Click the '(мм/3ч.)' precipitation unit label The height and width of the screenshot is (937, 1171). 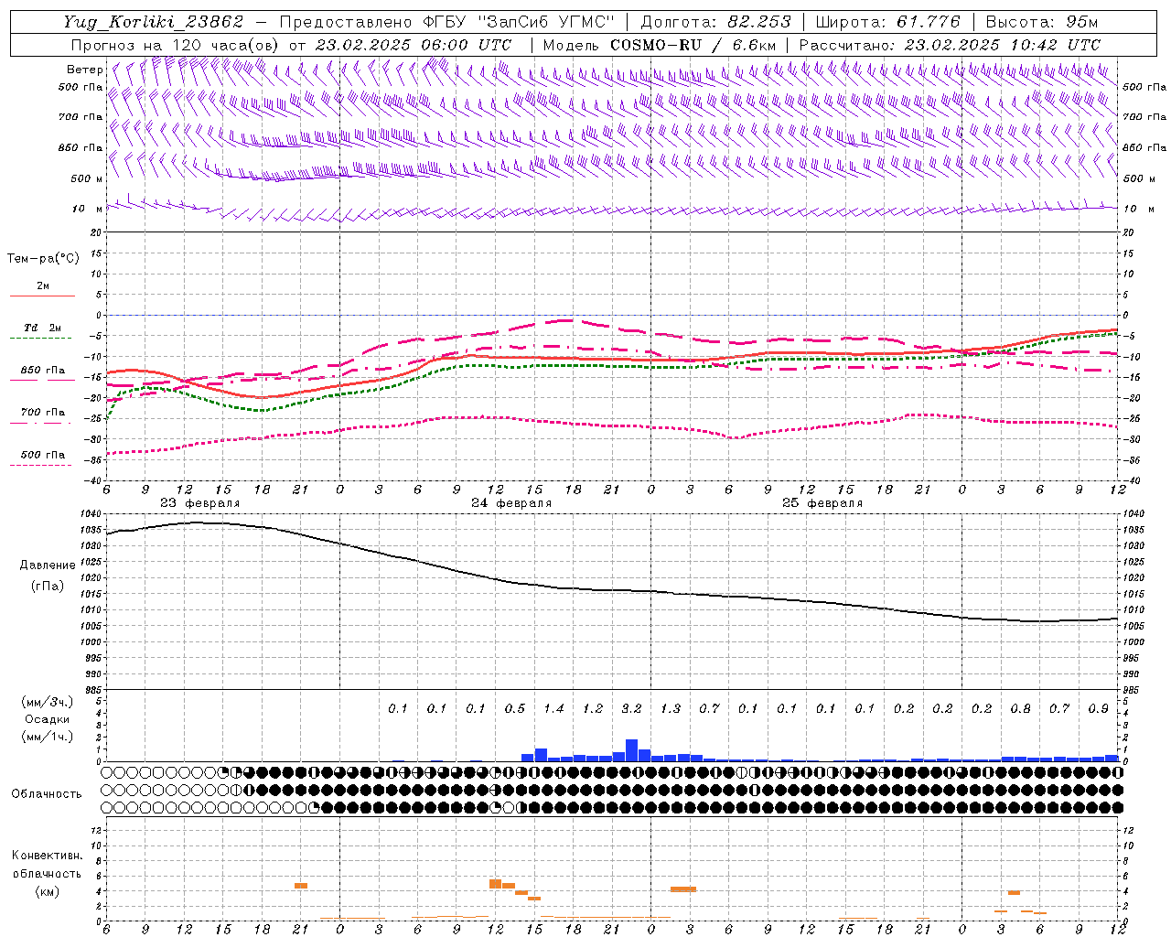coord(48,702)
